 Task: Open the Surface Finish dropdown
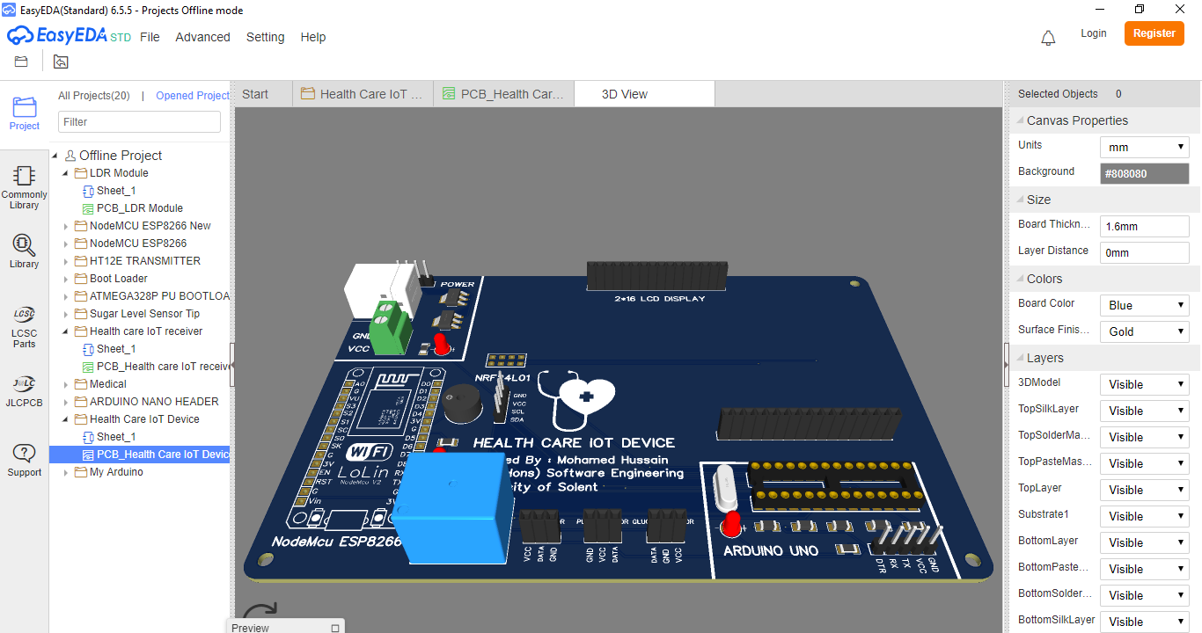[x=1144, y=331]
